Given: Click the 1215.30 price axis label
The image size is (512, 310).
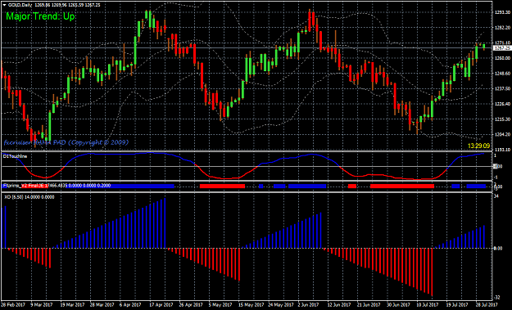Looking at the screenshot, I should click(x=503, y=119).
